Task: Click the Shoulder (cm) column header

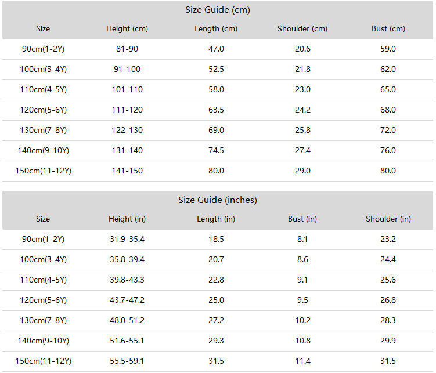Action: pyautogui.click(x=302, y=28)
